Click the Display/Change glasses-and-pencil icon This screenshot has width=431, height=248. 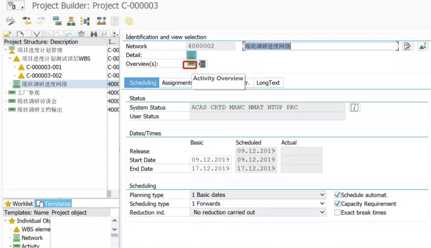point(10,21)
